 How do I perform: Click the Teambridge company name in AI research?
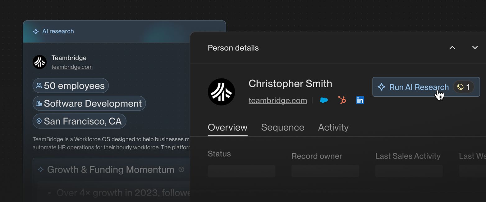[x=69, y=58]
